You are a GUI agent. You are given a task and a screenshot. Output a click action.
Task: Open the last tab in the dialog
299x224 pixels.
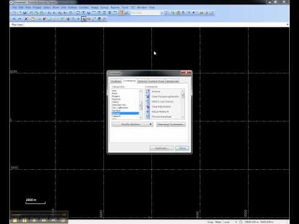pyautogui.click(x=173, y=81)
